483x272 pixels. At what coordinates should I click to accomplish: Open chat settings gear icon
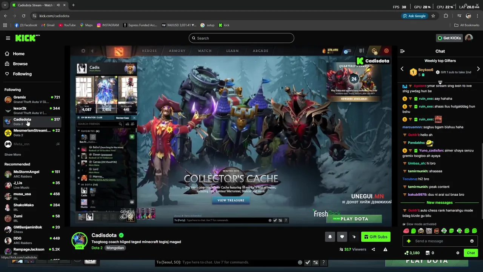click(x=458, y=253)
